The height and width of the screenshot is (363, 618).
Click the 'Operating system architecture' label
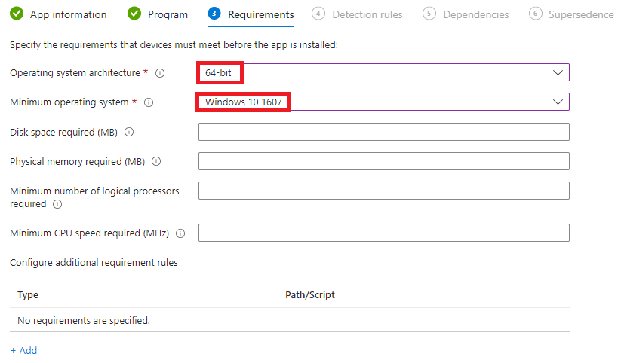pos(75,73)
